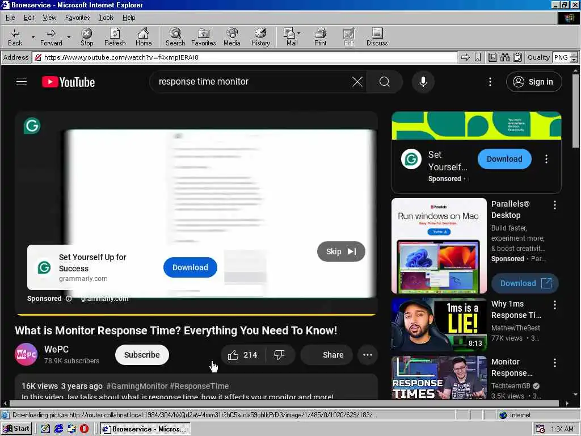Screen dimensions: 581x436
Task: Open the 1ms is a LIE video thumbnail
Action: pyautogui.click(x=439, y=324)
